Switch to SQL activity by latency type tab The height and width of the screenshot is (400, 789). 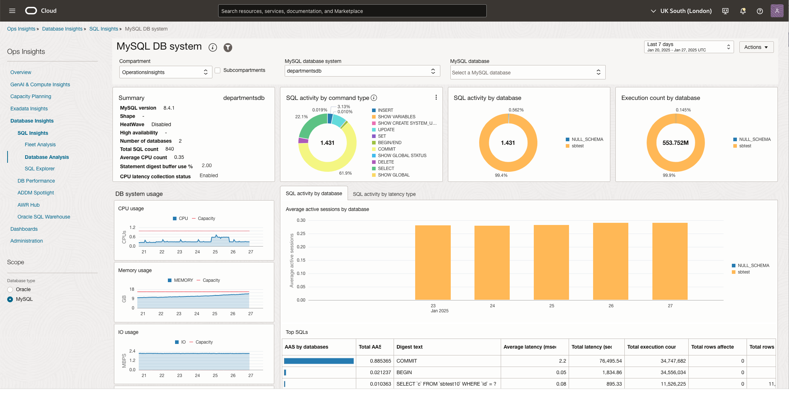384,194
